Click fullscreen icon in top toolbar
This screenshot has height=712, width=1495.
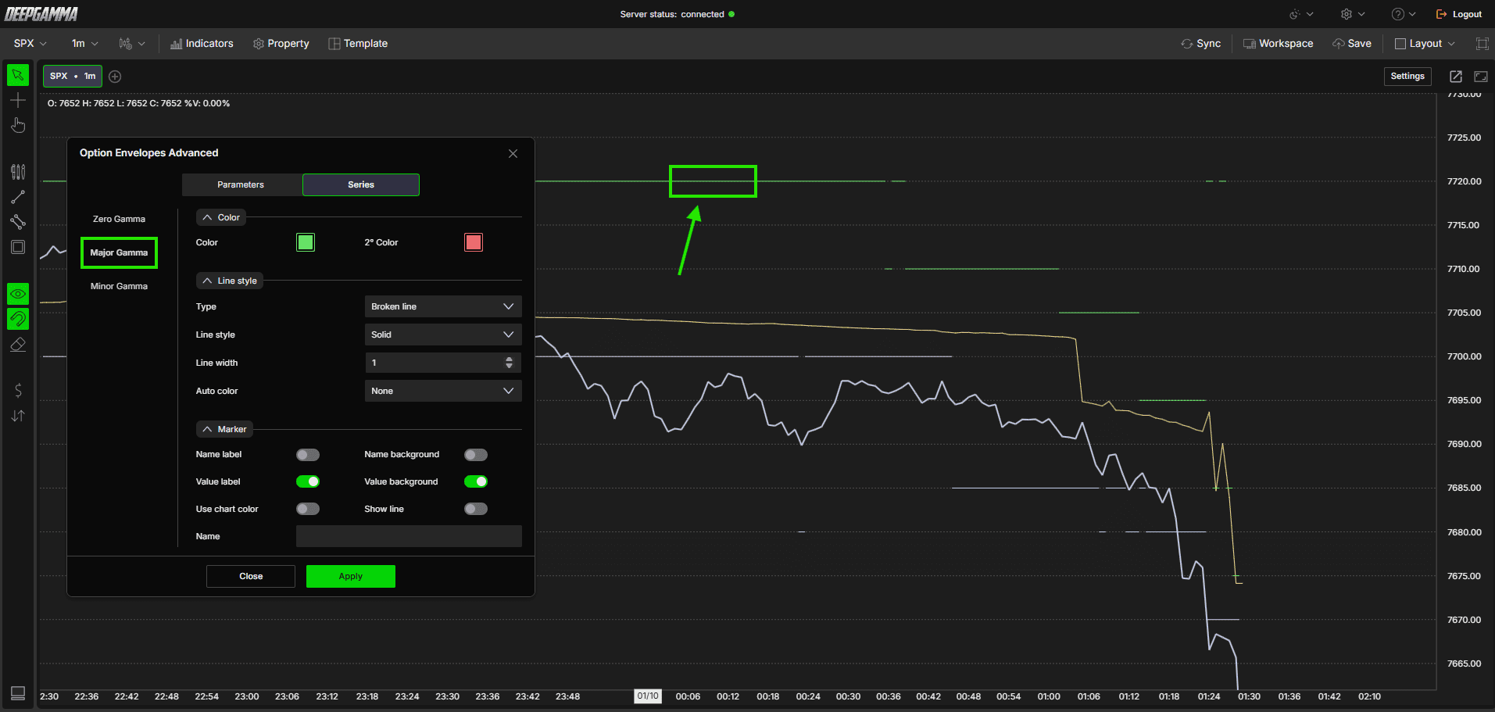coord(1482,44)
